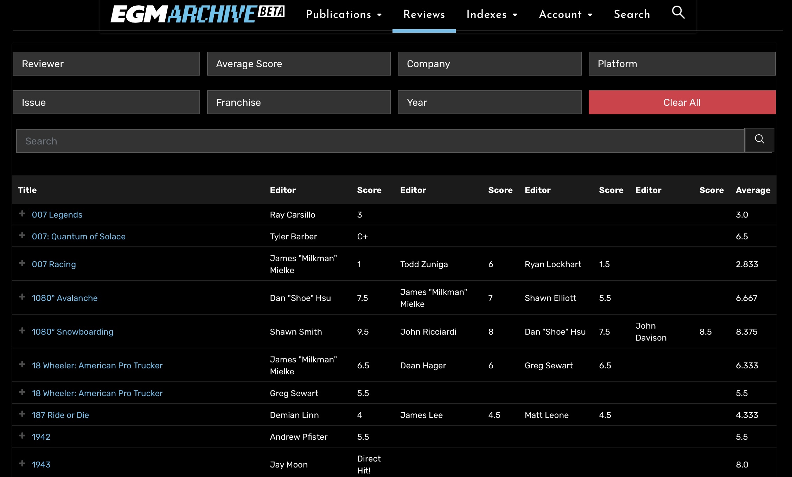Click the Matt Leone editor cell
792x477 pixels.
(547, 415)
